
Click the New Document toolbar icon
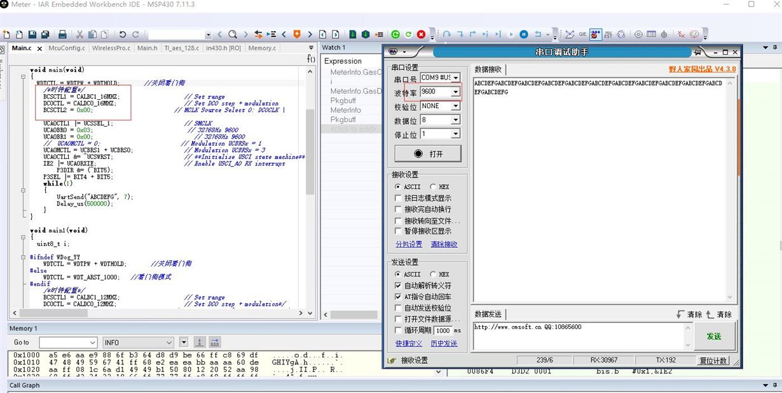tap(6, 34)
